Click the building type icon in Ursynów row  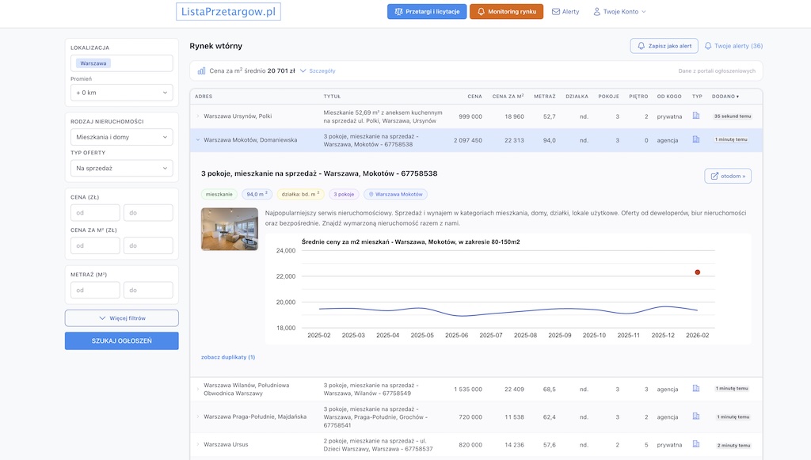point(696,116)
